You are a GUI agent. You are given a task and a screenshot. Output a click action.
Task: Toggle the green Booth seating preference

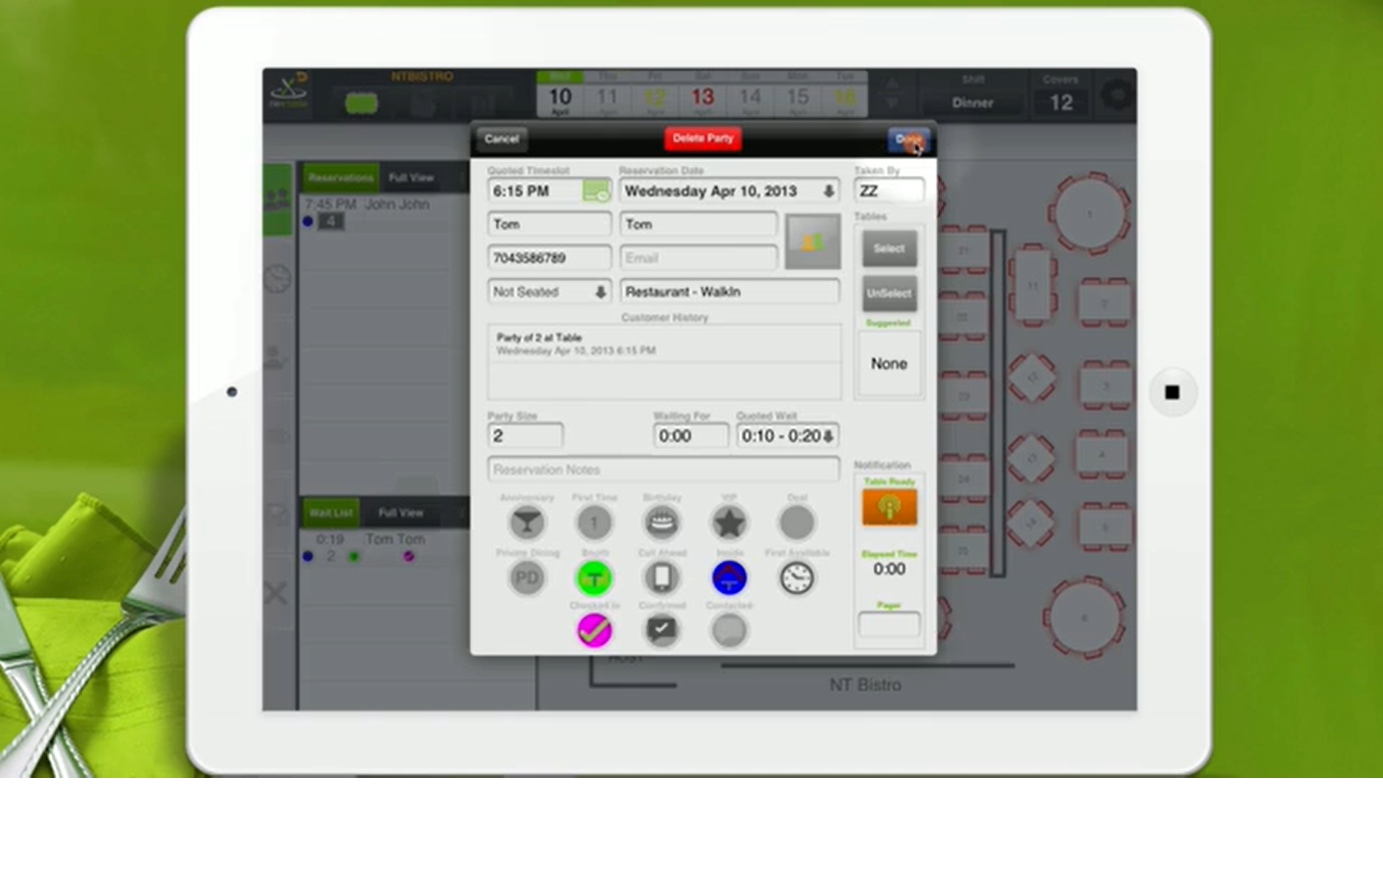coord(594,578)
